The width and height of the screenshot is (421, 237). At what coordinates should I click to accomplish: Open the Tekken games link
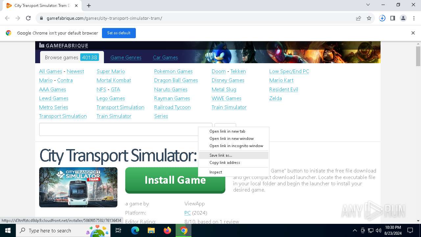click(x=238, y=71)
